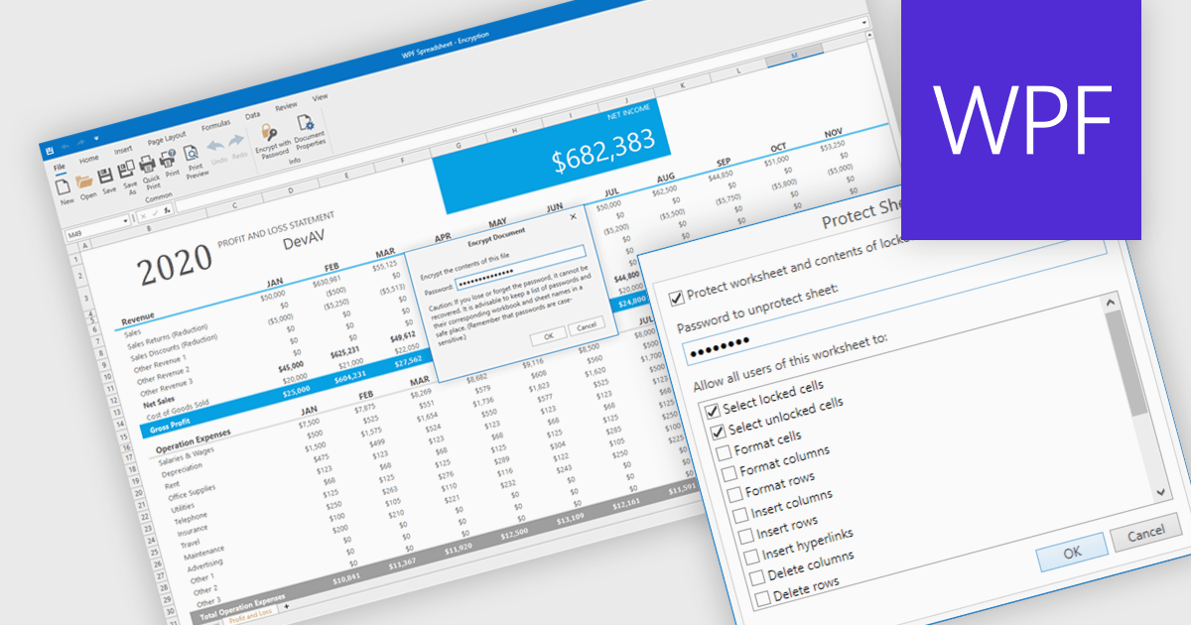This screenshot has width=1191, height=625.
Task: Enable the Format cells permission
Action: pos(723,452)
